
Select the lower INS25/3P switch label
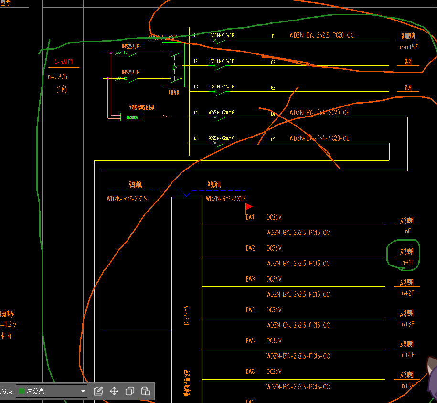pyautogui.click(x=131, y=72)
